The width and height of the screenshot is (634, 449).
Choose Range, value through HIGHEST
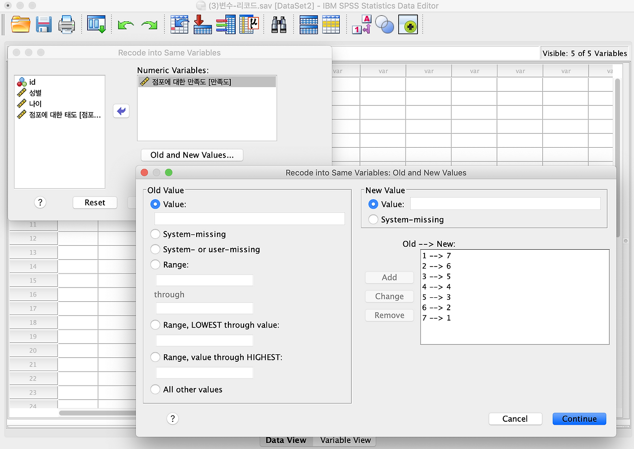coord(156,357)
